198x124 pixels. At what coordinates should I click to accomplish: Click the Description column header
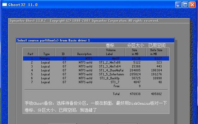[x=85, y=52]
